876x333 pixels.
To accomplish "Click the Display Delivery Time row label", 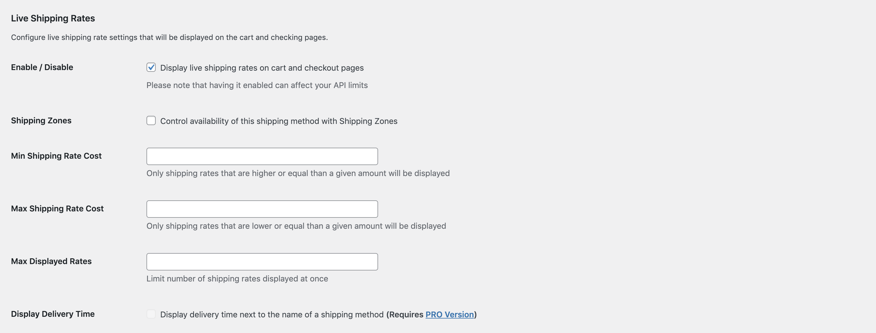I will click(53, 314).
